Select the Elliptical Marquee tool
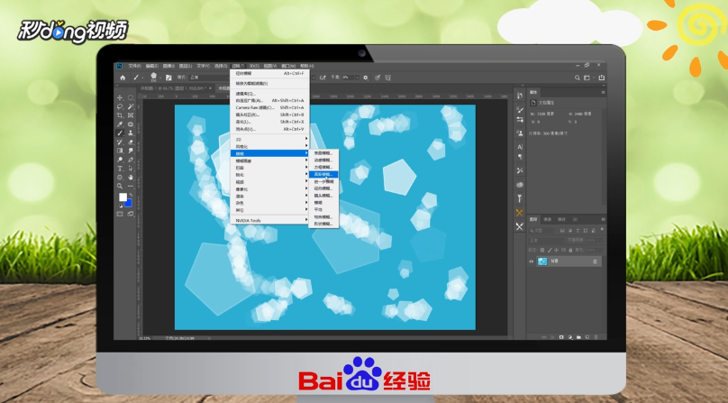Image resolution: width=728 pixels, height=403 pixels. point(131,97)
